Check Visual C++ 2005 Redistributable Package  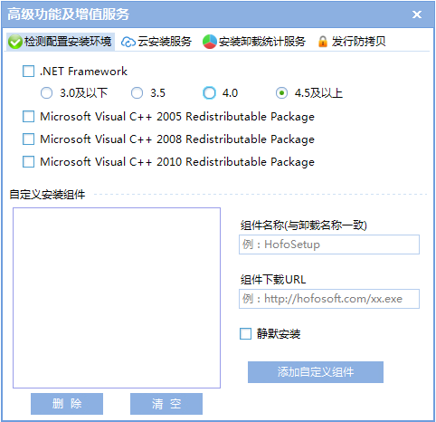28,117
